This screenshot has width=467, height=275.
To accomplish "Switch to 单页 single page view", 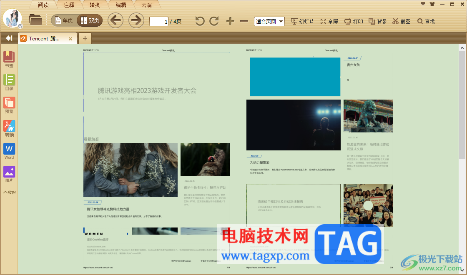I will 64,20.
